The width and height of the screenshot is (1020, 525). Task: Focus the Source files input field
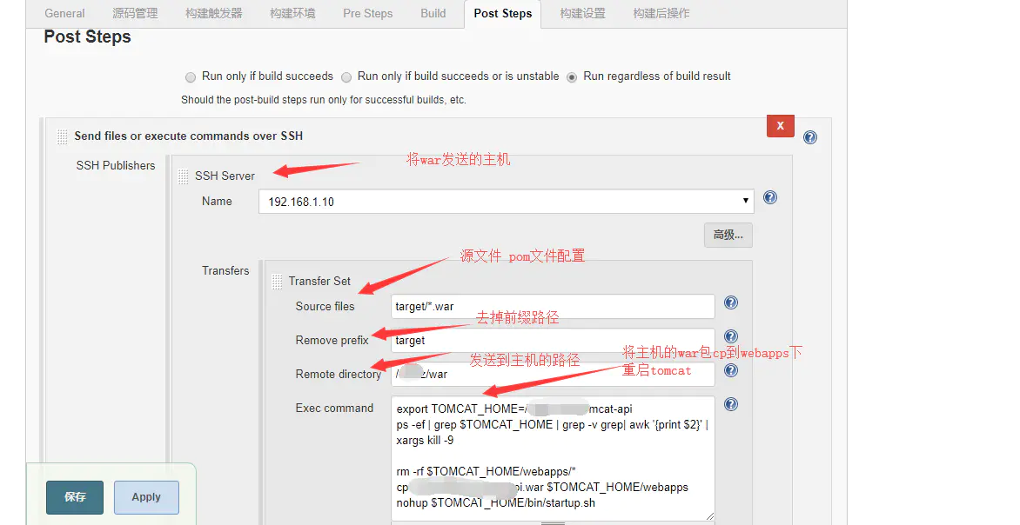click(x=553, y=307)
